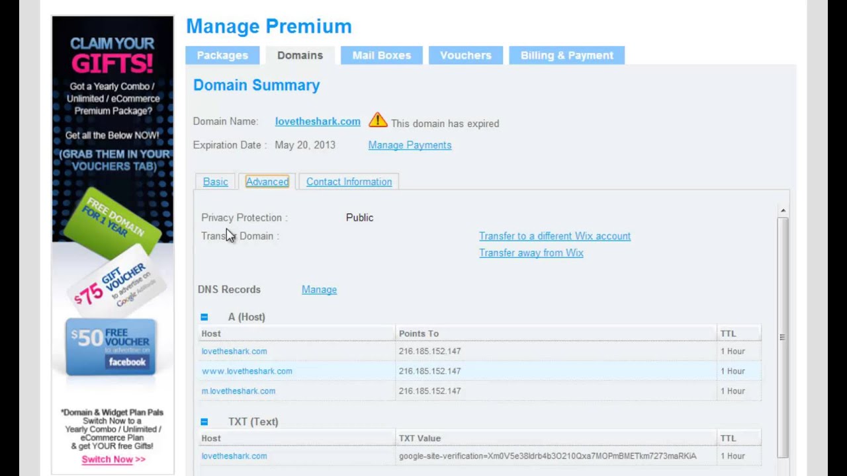The height and width of the screenshot is (476, 847).
Task: Click the 1 Hour TTL for m.lovetheshark.com
Action: [x=733, y=391]
